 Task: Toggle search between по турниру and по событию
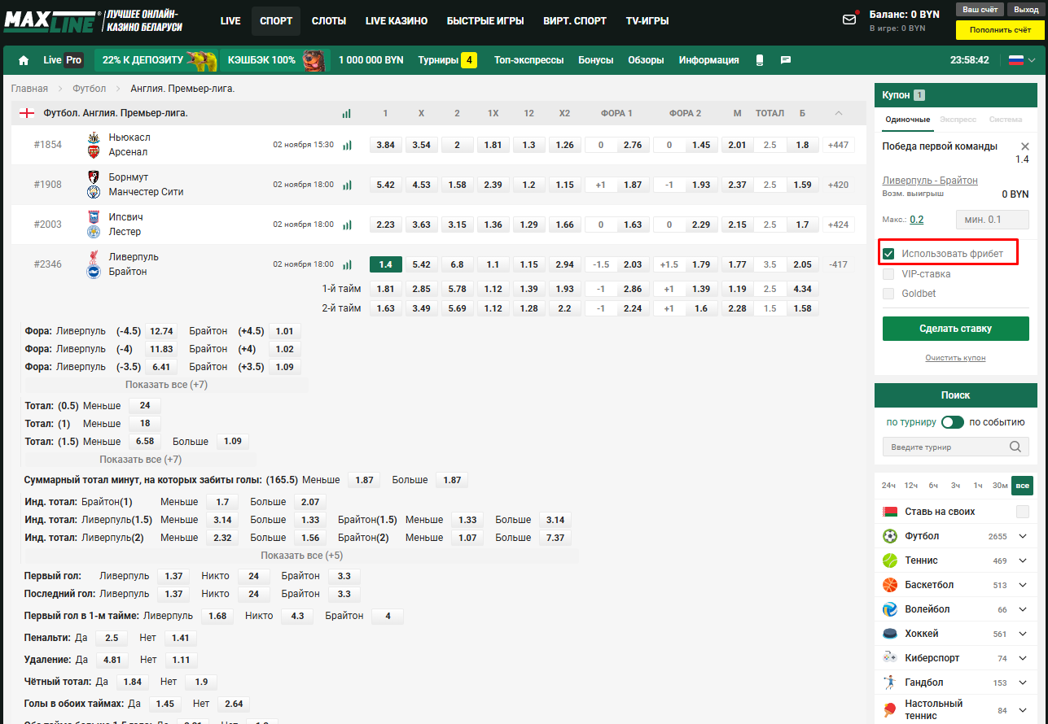(x=952, y=422)
